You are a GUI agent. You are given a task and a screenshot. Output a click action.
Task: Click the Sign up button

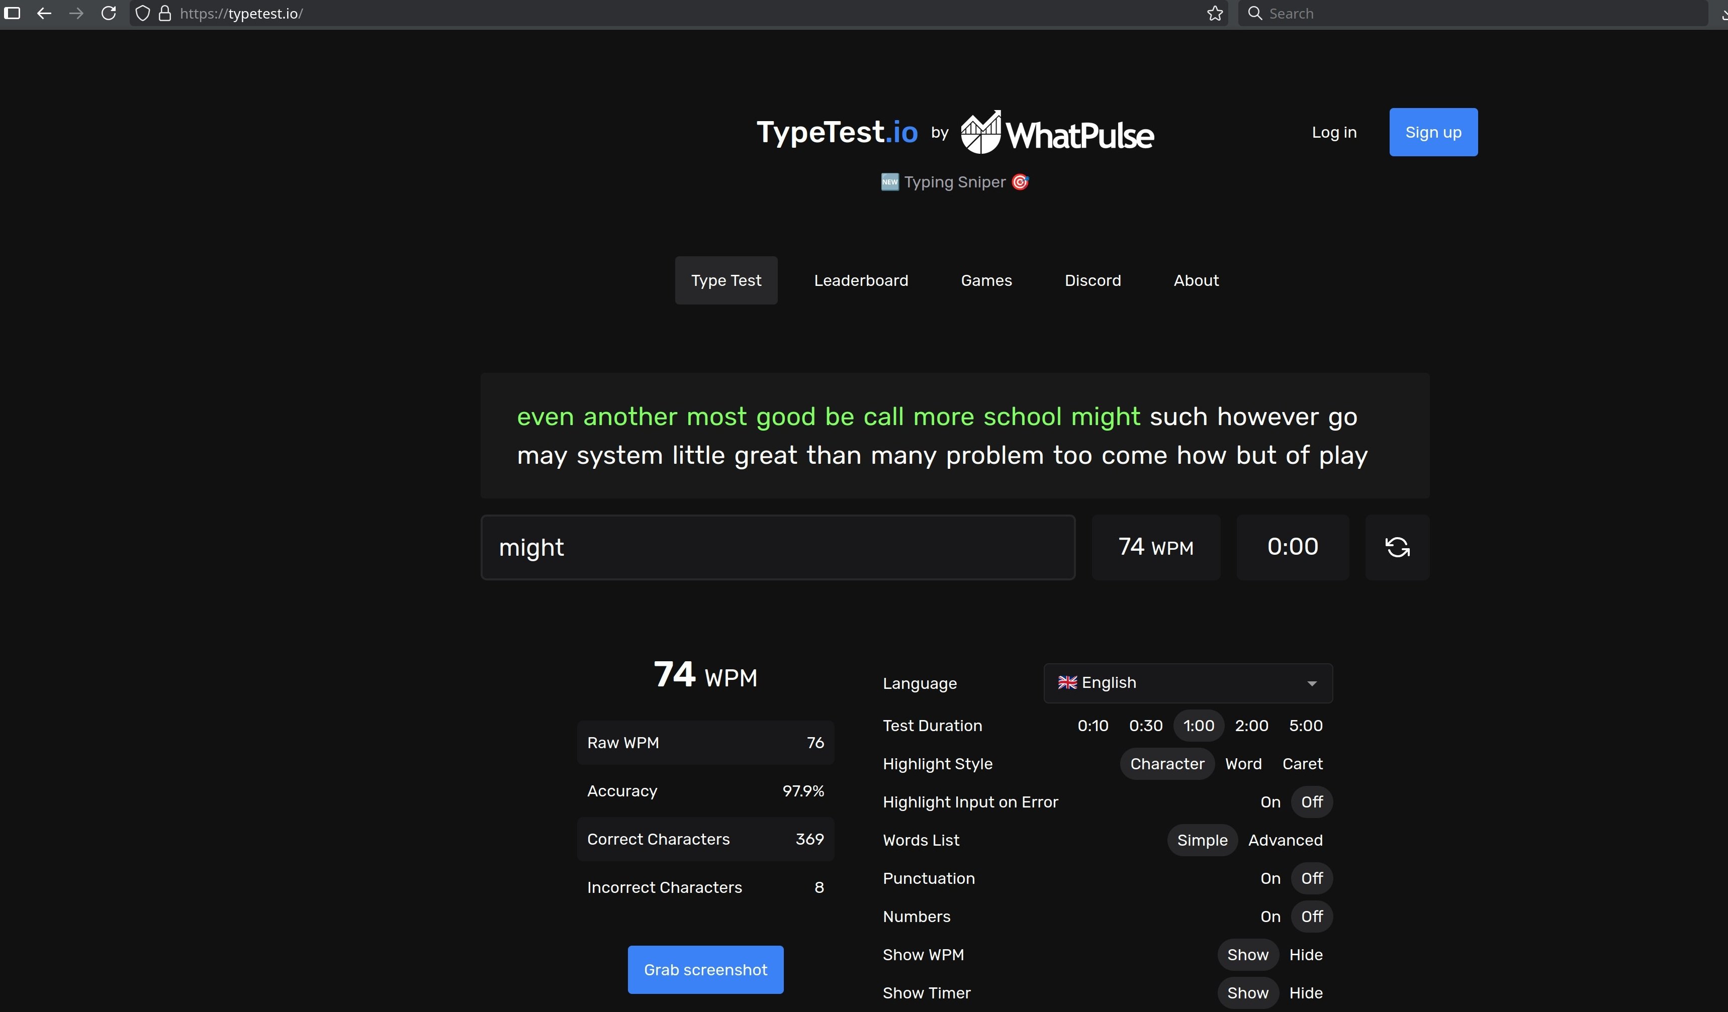click(1432, 132)
